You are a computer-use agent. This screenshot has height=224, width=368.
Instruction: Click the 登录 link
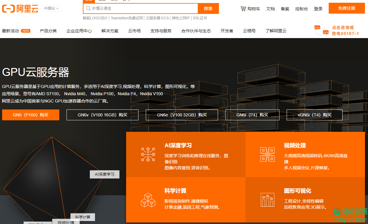(318, 9)
